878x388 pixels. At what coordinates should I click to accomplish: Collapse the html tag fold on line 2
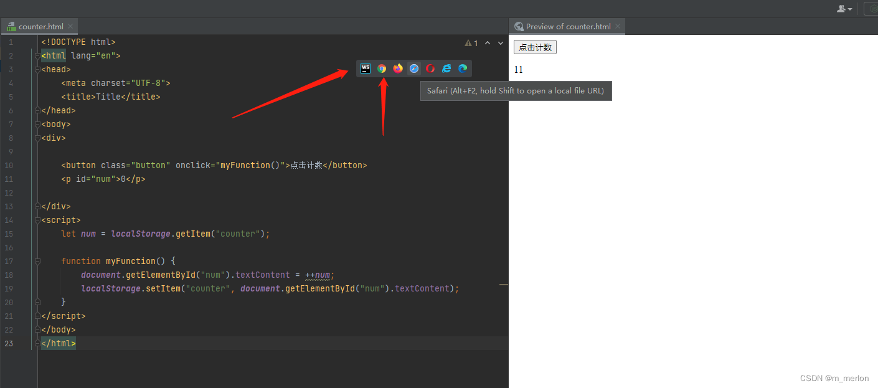tap(37, 55)
